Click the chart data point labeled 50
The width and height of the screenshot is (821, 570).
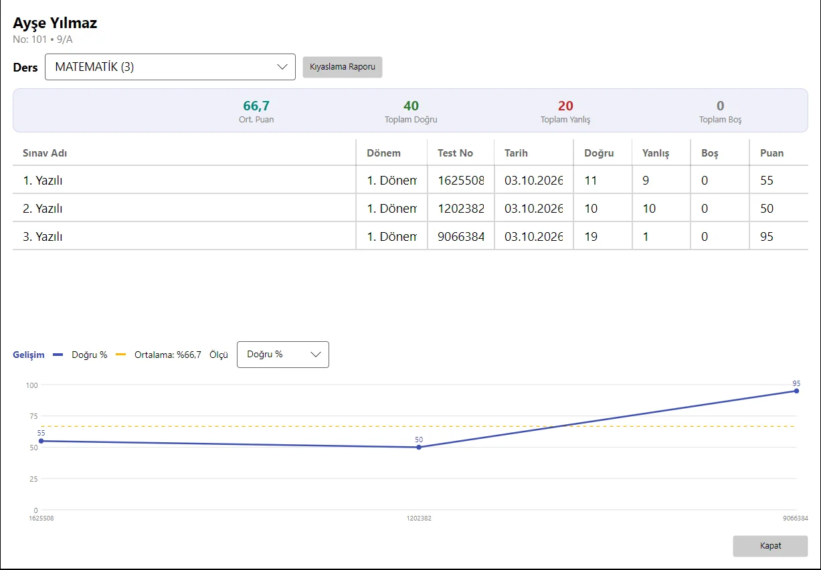coord(419,447)
